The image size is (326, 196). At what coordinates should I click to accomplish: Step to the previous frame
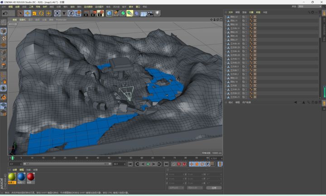(143, 164)
